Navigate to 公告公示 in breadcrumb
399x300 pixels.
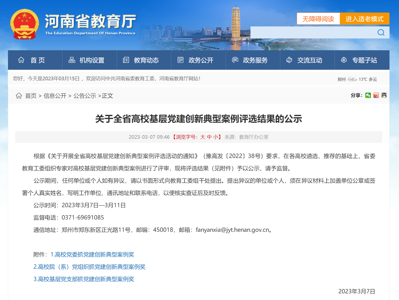pos(85,96)
